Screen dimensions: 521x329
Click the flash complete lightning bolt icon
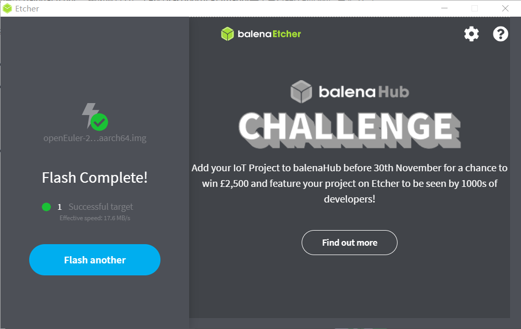(x=89, y=115)
